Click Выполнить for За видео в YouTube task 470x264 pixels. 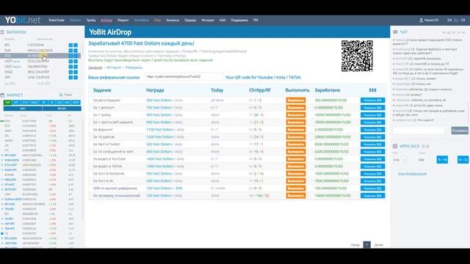pos(295,159)
